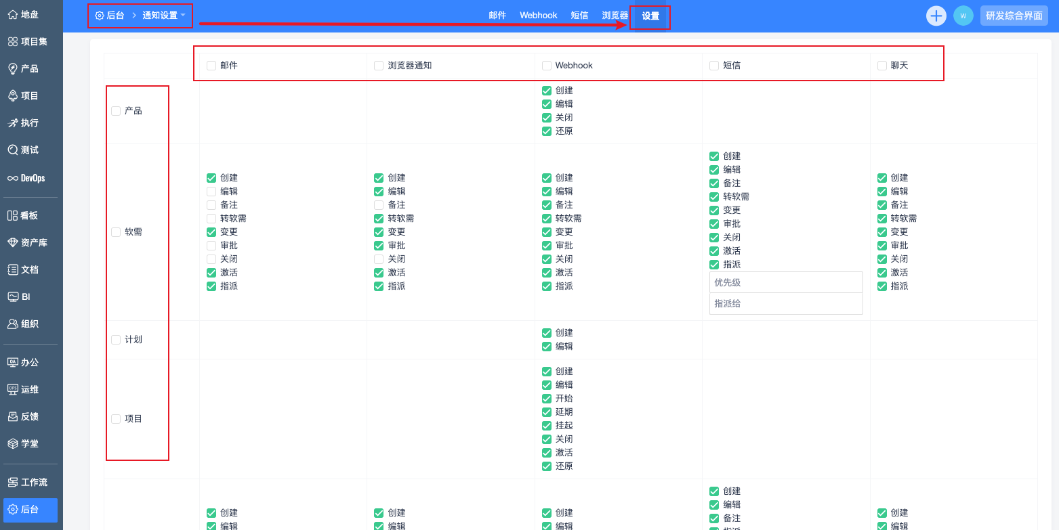This screenshot has width=1059, height=530.
Task: Open the DevOps infinity icon
Action: click(12, 178)
